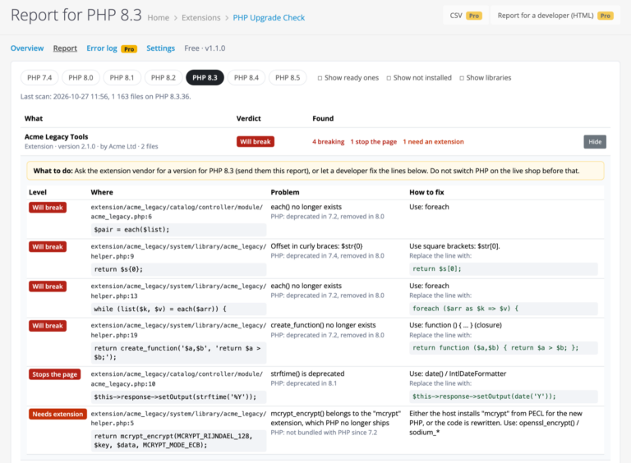Click Report for a developer (HTML) button
Viewport: 631px width, 463px height.
point(555,16)
